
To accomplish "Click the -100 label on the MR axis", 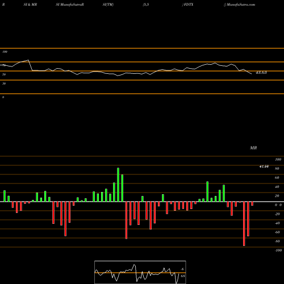I will [278, 250].
